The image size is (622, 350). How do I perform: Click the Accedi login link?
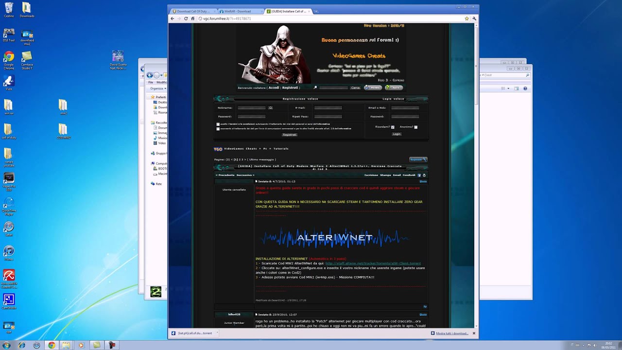(274, 87)
